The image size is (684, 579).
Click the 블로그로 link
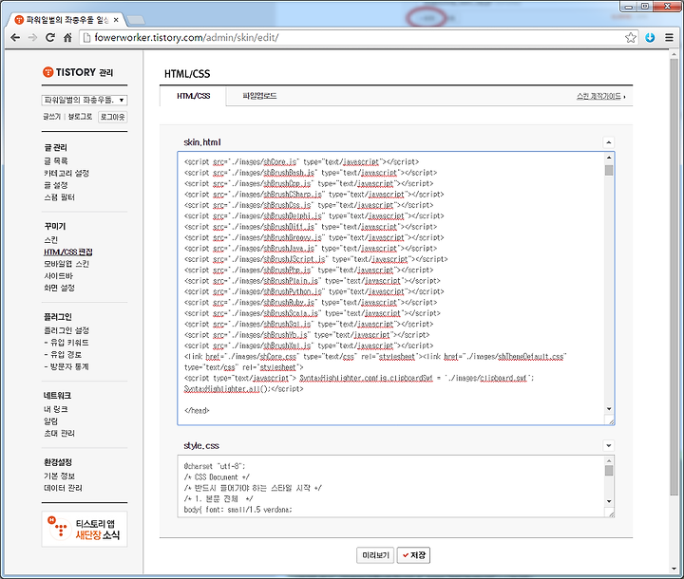pyautogui.click(x=80, y=117)
